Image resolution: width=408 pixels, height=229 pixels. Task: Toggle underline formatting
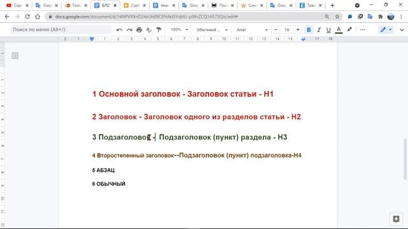(x=329, y=30)
